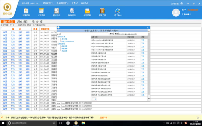Image resolution: width=202 pixels, height=126 pixels.
Task: Switch to the 设备库 tab
Action: click(37, 22)
